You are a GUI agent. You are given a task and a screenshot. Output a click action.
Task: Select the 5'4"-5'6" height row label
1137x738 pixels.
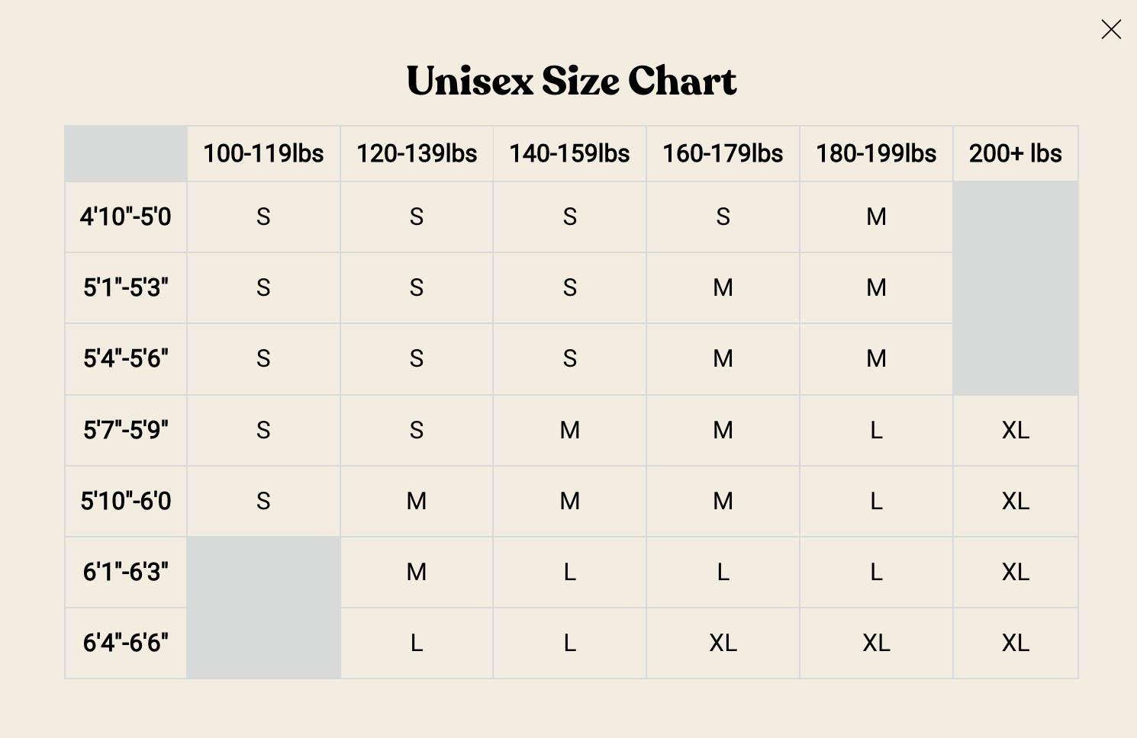click(x=126, y=359)
